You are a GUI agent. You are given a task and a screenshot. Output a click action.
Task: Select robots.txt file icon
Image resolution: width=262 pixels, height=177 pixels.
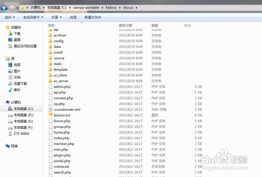tap(50, 166)
